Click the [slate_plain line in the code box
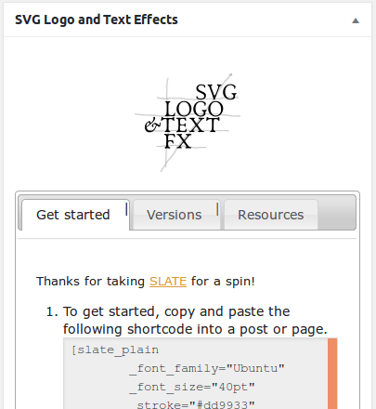The height and width of the screenshot is (409, 376). pos(115,350)
